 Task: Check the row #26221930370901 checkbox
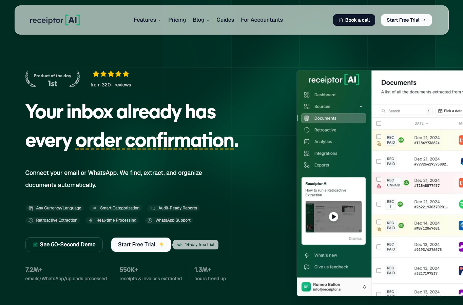tap(379, 204)
